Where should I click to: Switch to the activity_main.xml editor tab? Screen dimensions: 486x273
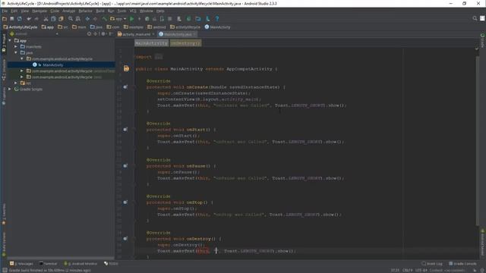point(136,34)
